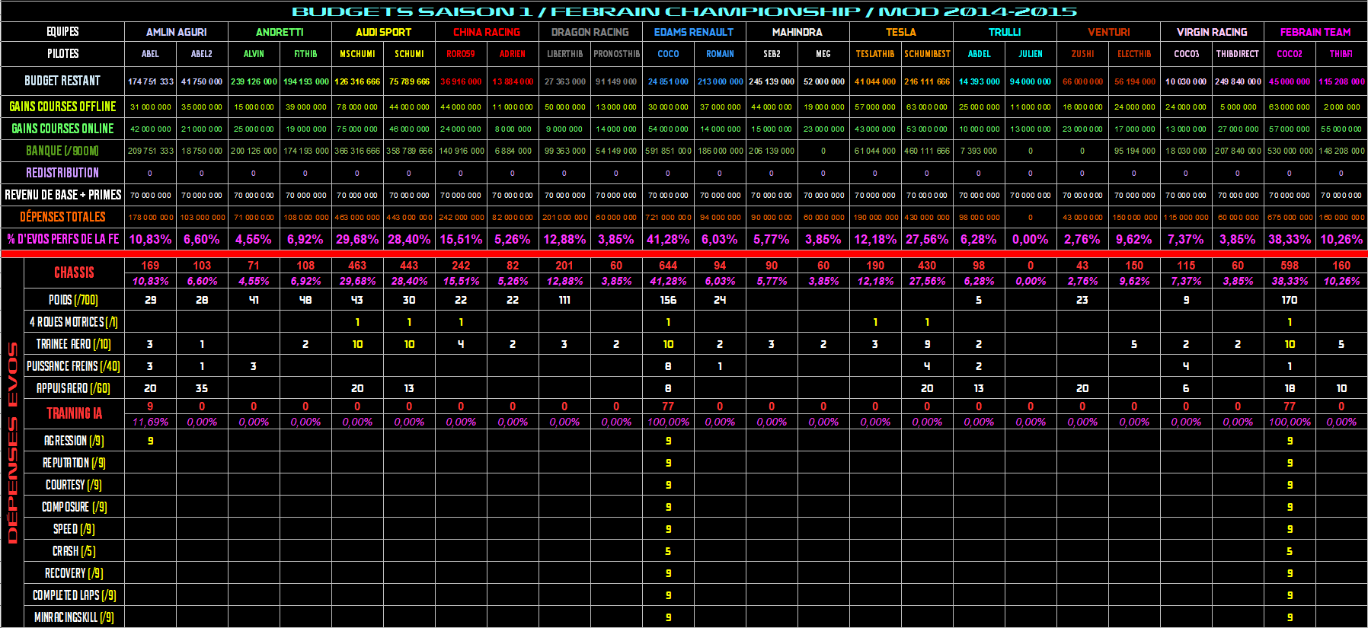This screenshot has height=628, width=1368.
Task: Click the BUDGETS SAISON 1 title banner
Action: 684,11
